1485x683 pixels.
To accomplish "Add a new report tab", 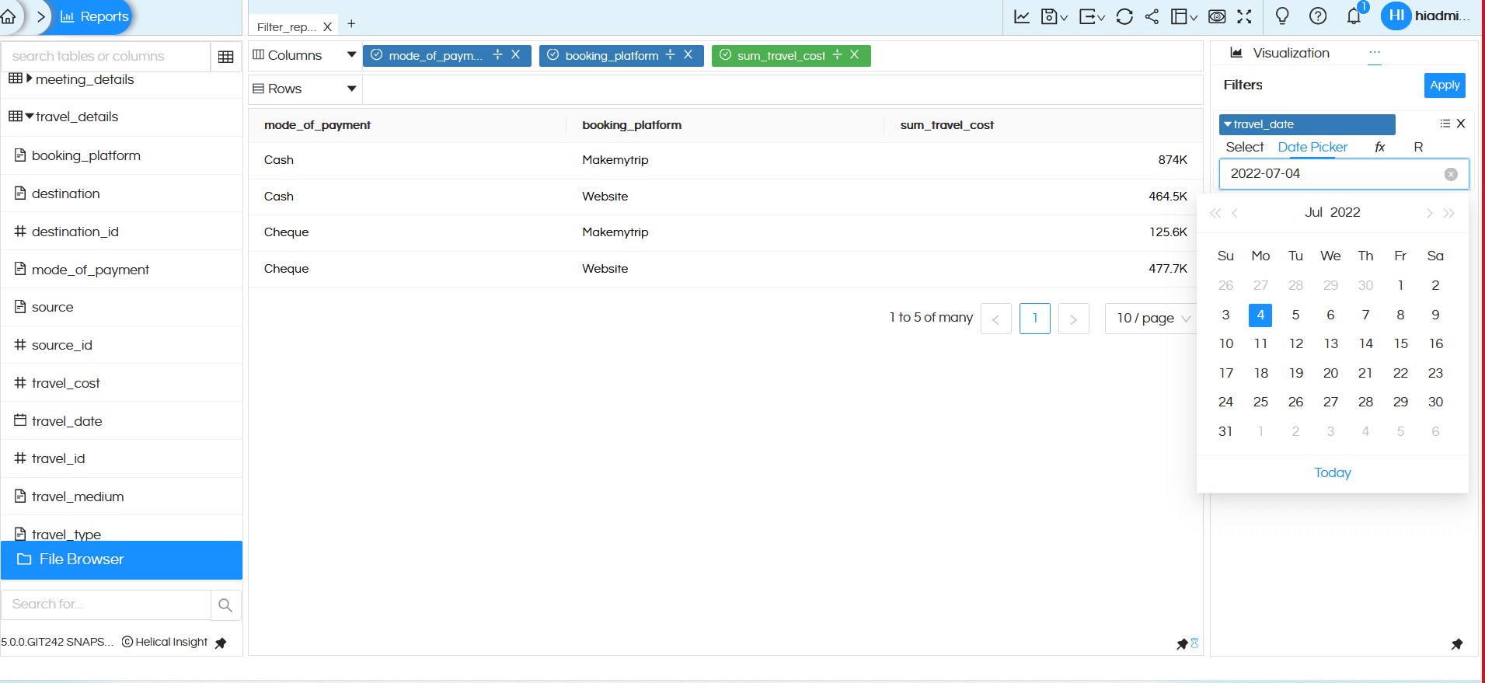I will tap(351, 24).
